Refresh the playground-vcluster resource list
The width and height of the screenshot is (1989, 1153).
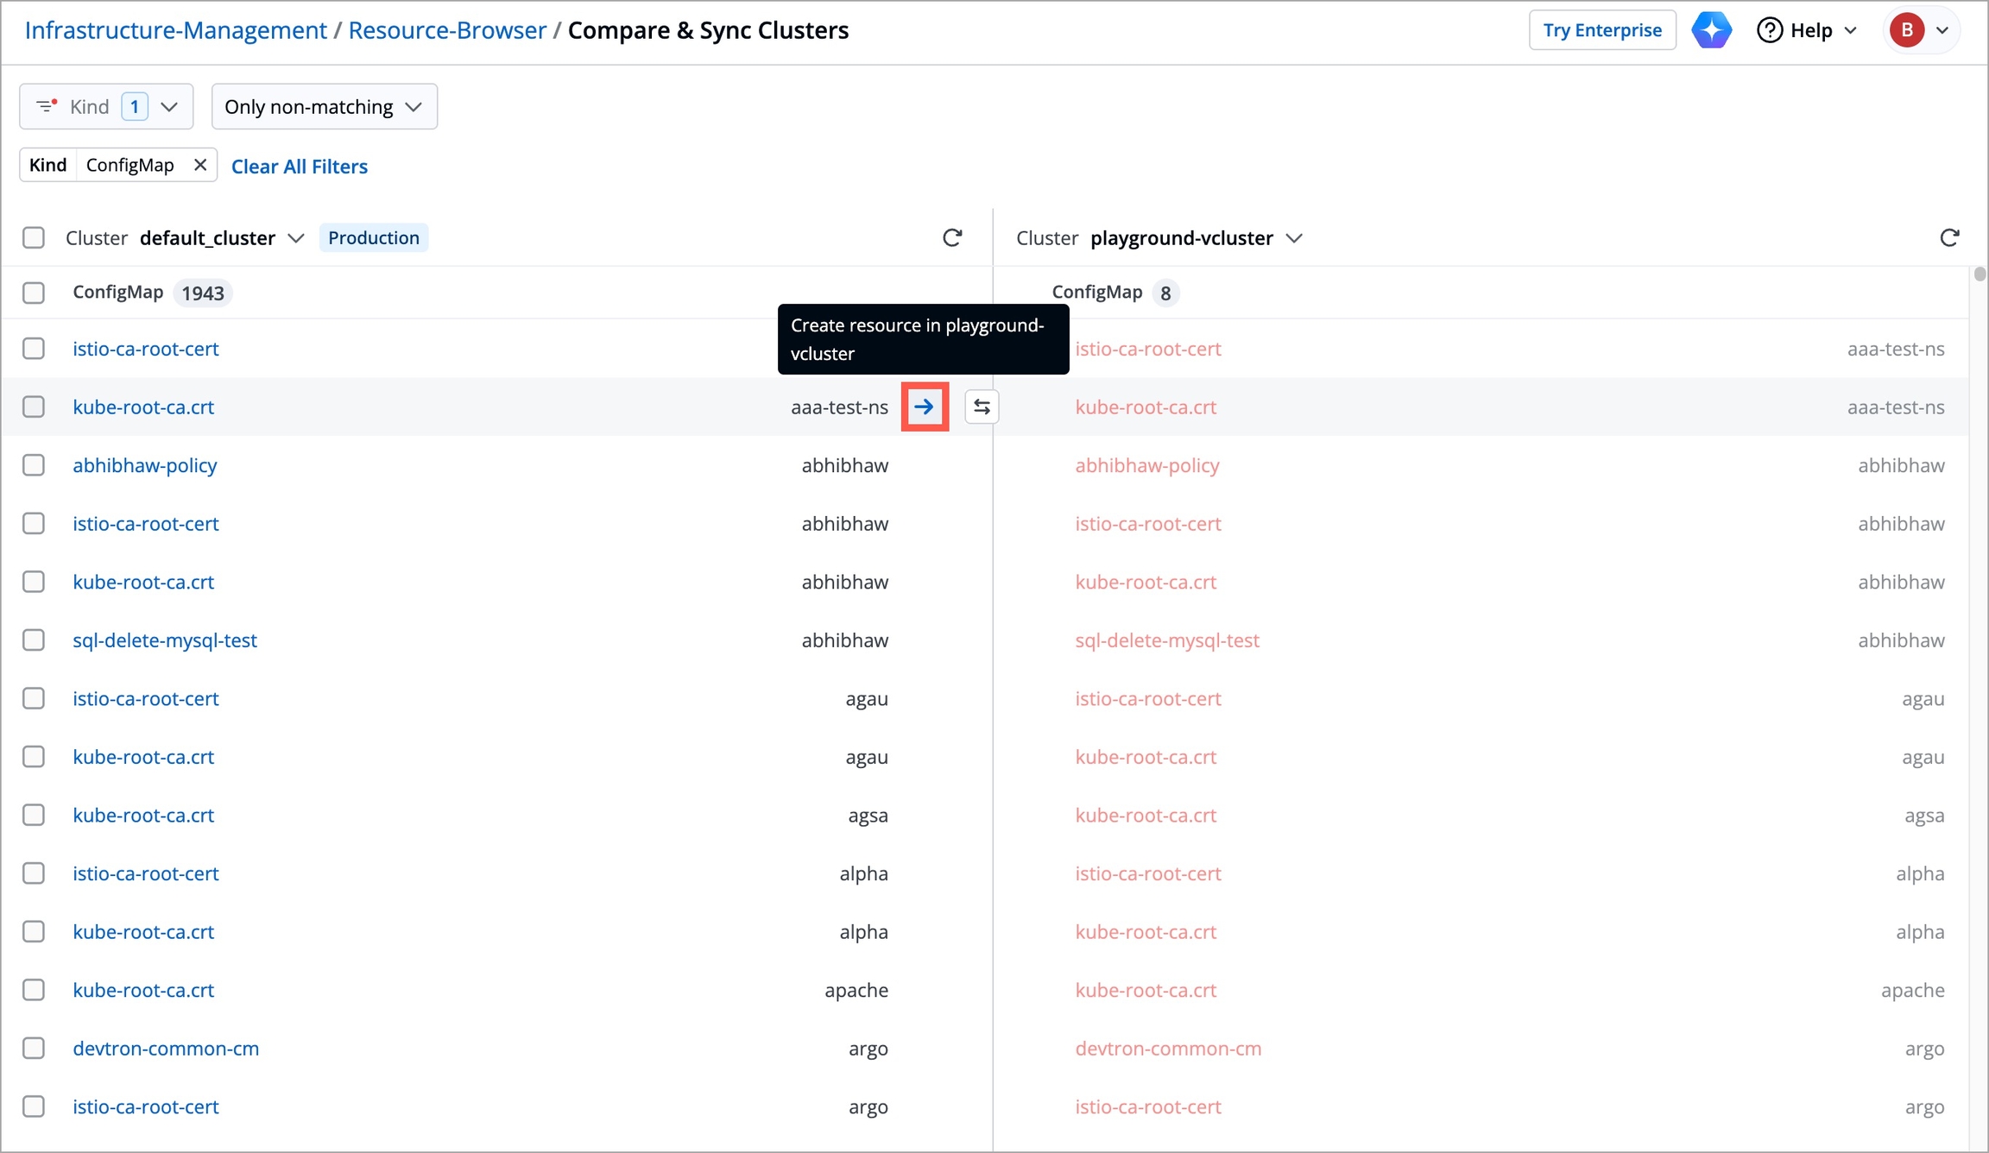tap(1949, 237)
